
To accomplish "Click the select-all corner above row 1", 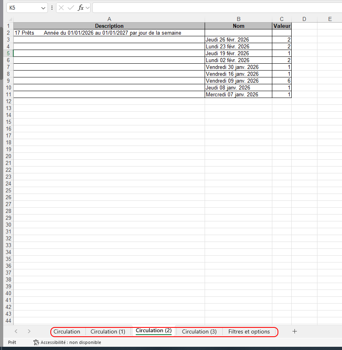I will [9, 19].
